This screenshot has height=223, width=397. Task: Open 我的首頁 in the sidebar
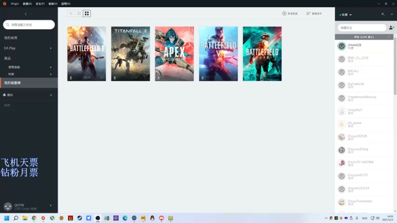click(x=10, y=38)
